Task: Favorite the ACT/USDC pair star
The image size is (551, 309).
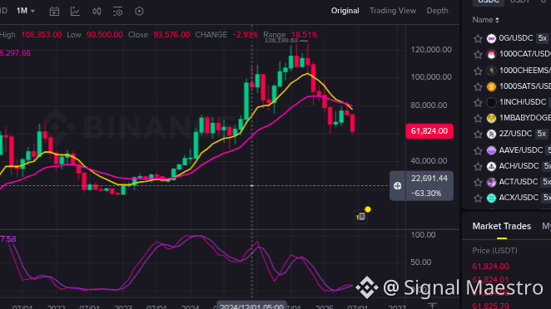Action: coord(478,182)
